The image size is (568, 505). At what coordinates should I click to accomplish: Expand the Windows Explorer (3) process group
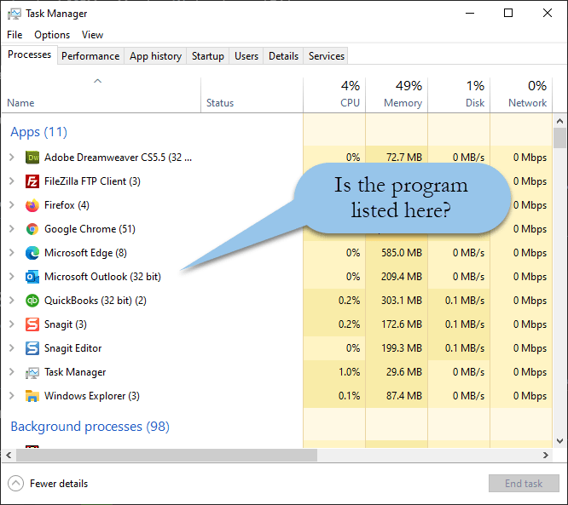tap(12, 396)
